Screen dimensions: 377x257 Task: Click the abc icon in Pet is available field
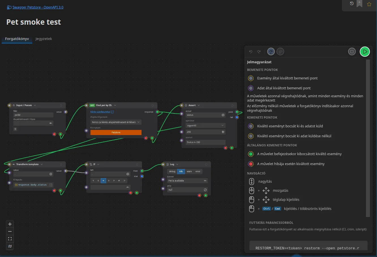(x=205, y=181)
